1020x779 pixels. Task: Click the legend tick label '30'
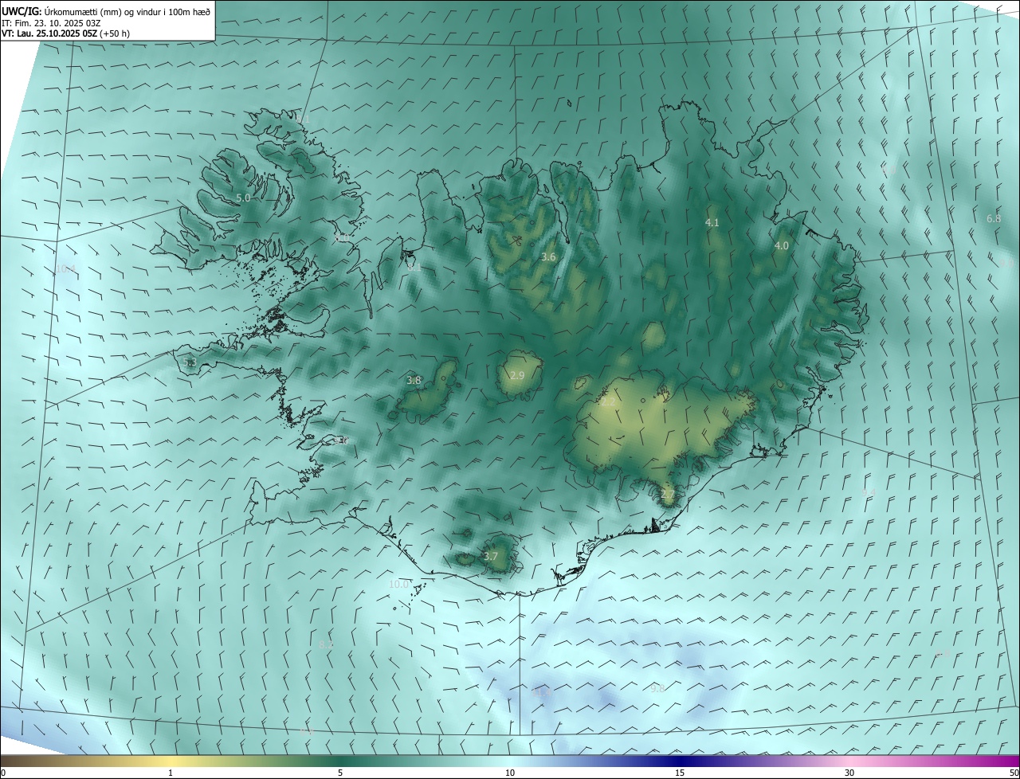tap(849, 773)
